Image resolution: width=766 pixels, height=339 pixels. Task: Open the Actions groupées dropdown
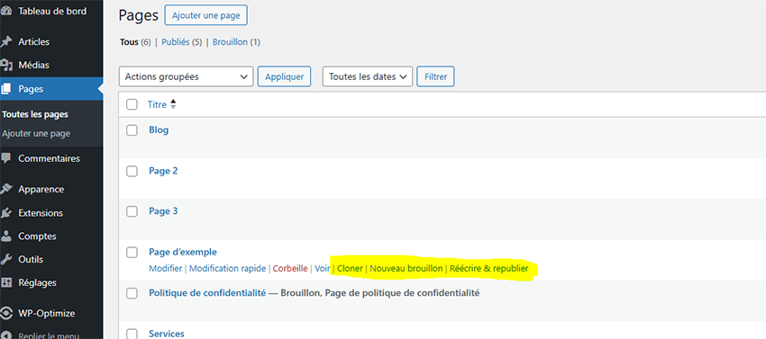[187, 76]
